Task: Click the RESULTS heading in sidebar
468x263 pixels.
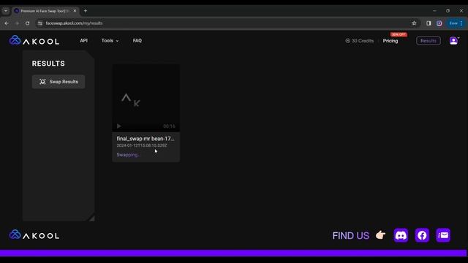Action: coord(48,64)
